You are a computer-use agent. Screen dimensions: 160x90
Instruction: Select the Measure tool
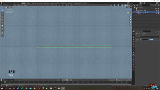coord(2,32)
